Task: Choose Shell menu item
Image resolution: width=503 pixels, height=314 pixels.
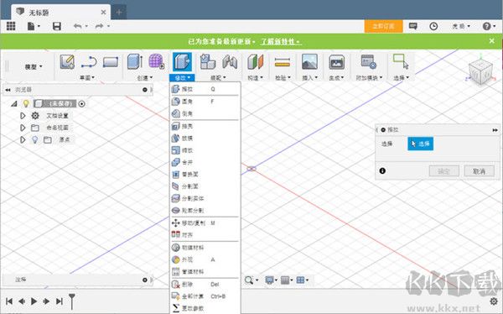Action: click(x=205, y=126)
